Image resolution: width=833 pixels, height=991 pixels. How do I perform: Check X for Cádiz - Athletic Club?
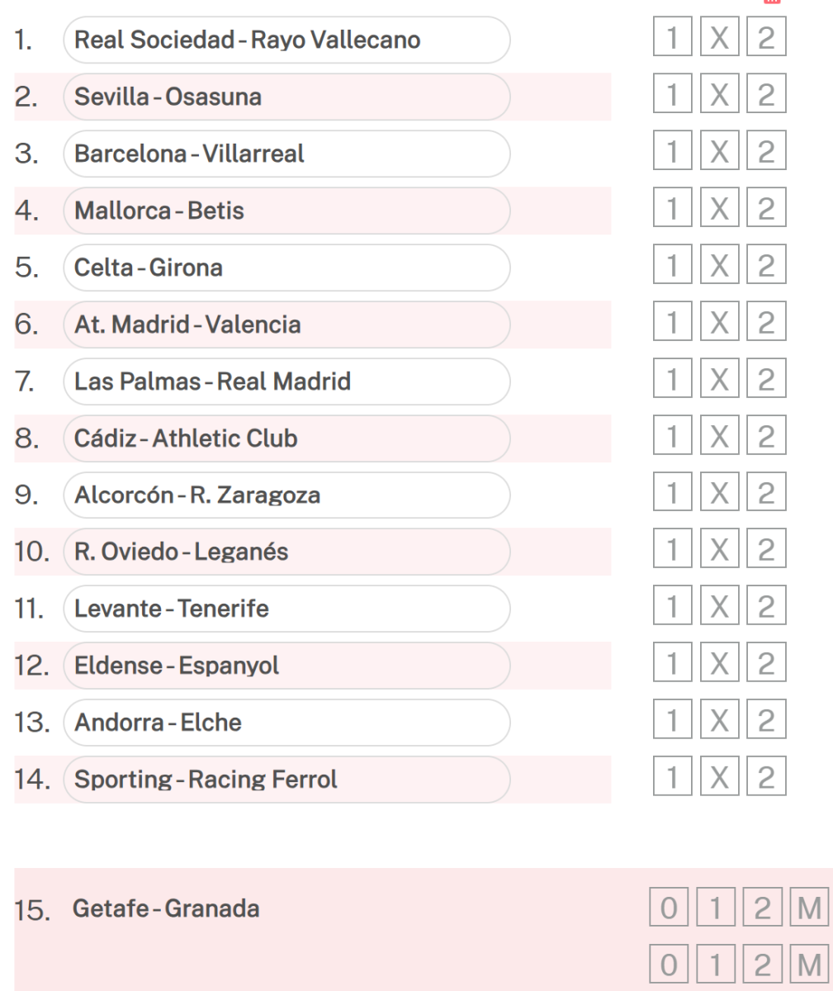(719, 439)
